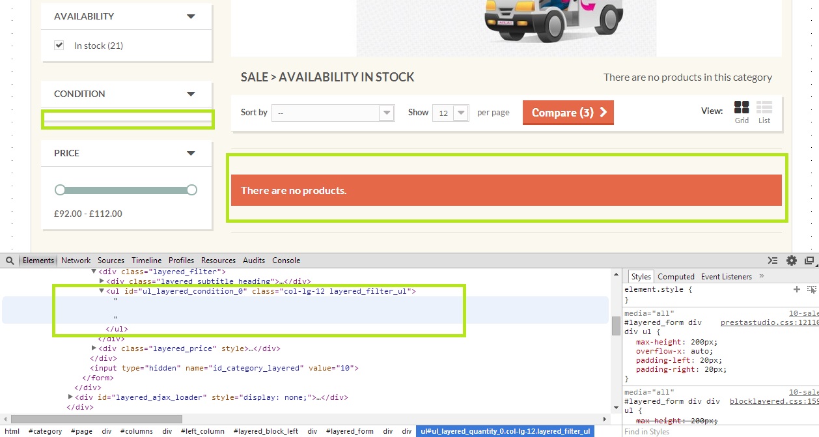819x437 pixels.
Task: Click the #columns breadcrumb item
Action: [x=137, y=431]
